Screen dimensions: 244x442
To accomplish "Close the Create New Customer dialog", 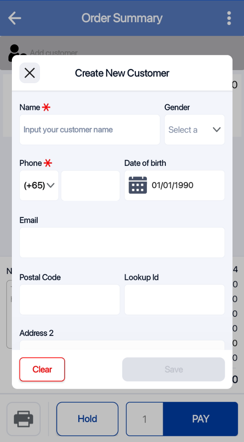I will tap(30, 73).
